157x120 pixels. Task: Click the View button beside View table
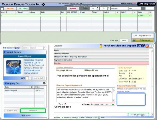[x=124, y=41]
